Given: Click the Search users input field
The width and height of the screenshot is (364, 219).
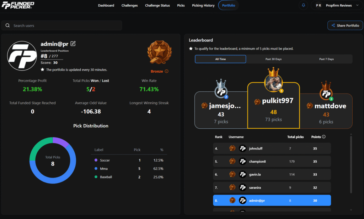Looking at the screenshot, I should pos(64,26).
